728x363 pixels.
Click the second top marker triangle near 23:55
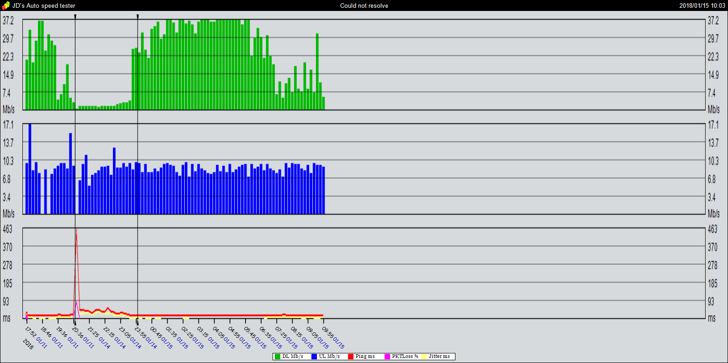point(138,16)
